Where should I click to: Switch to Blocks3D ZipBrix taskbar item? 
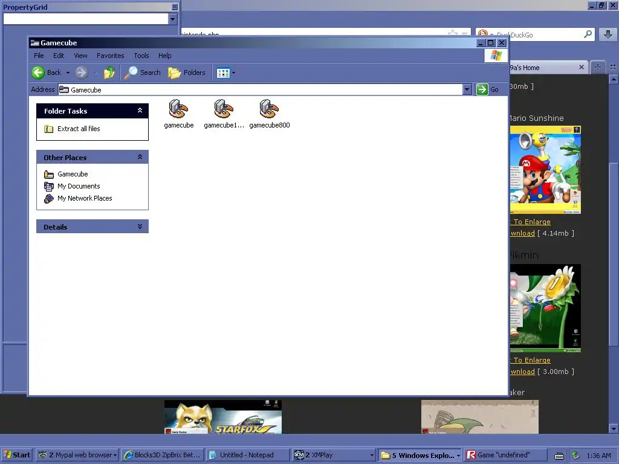(x=162, y=455)
